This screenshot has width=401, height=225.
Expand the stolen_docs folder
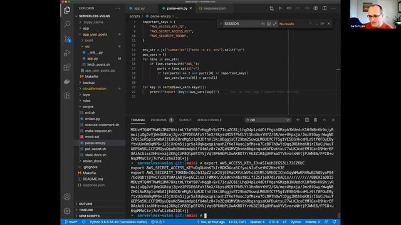coord(92,161)
